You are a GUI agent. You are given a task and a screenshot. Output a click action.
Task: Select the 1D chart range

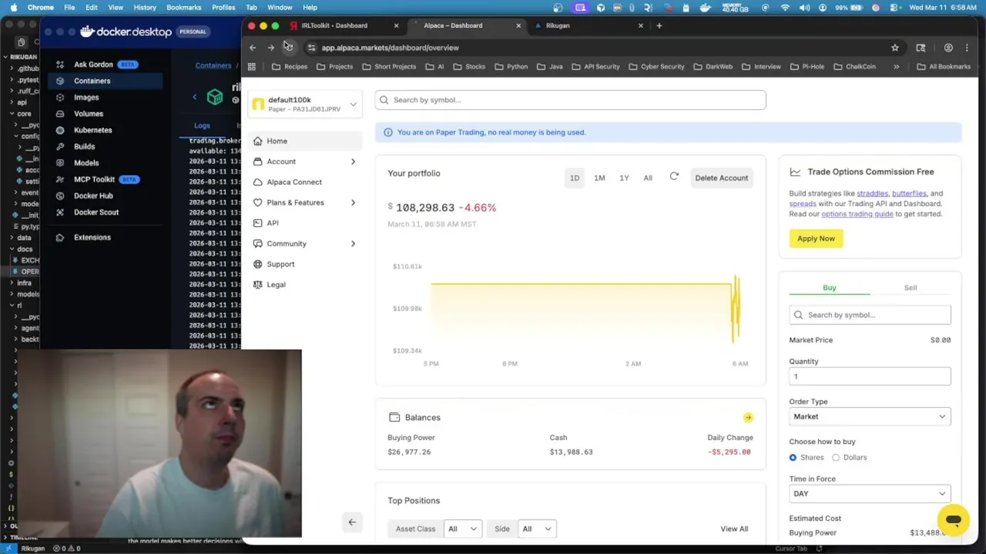(x=575, y=178)
